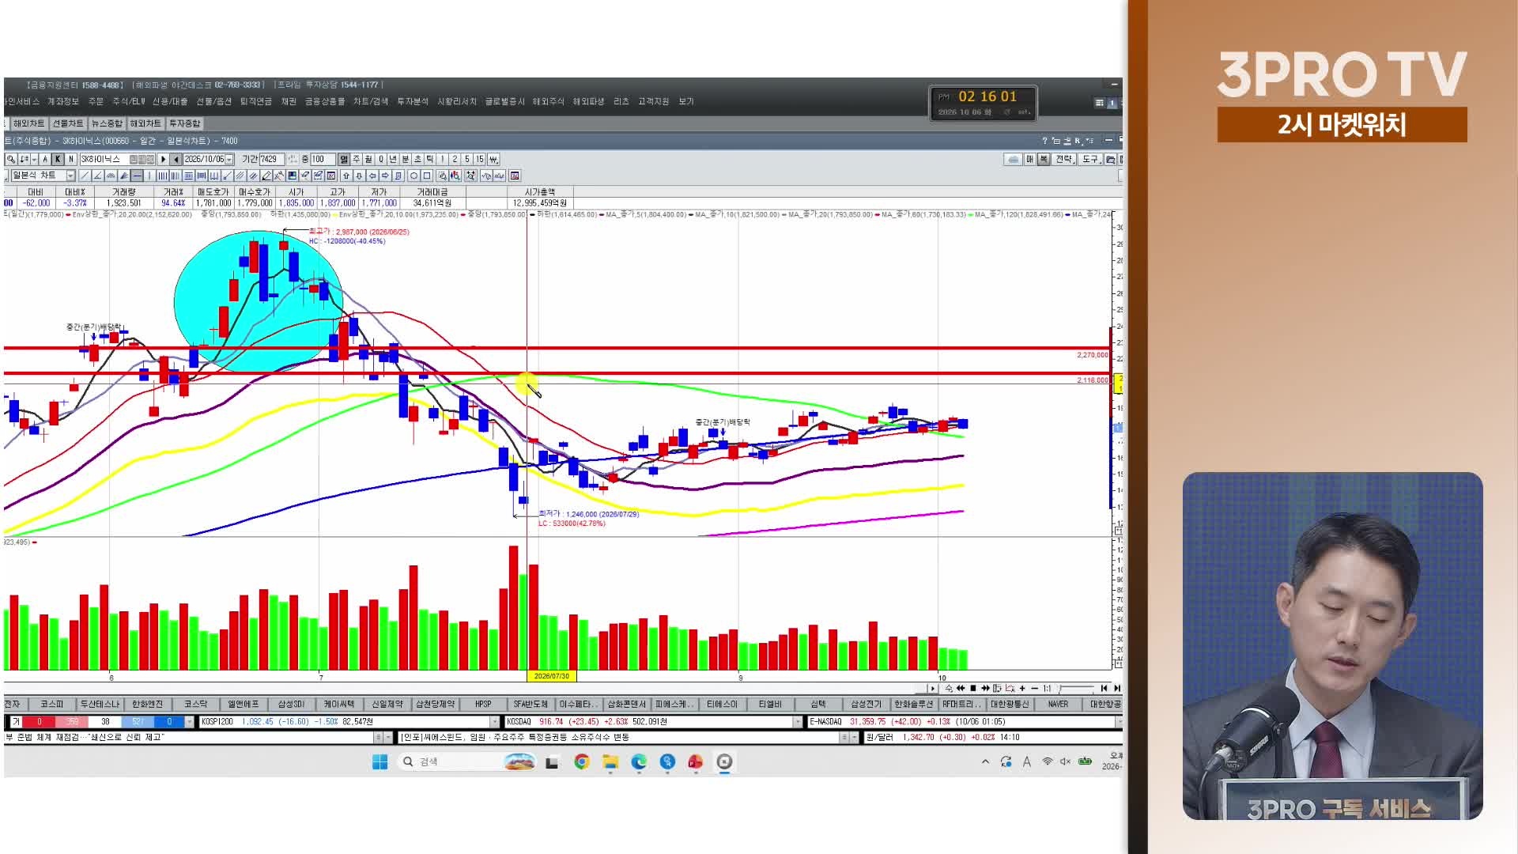Adjust the chart zoom slider at bottom right
This screenshot has height=854, width=1518.
click(x=1076, y=689)
